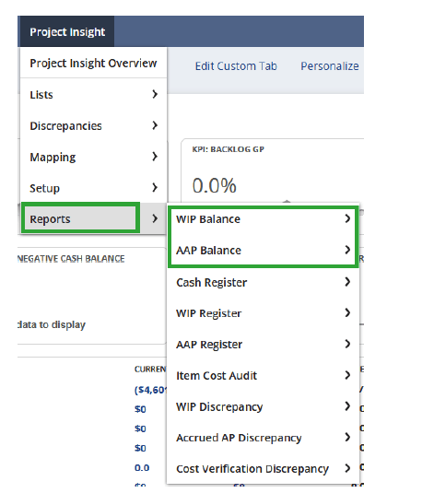Expand the Lists submenu chevron
Viewport: 434px width, 493px height.
click(x=155, y=94)
